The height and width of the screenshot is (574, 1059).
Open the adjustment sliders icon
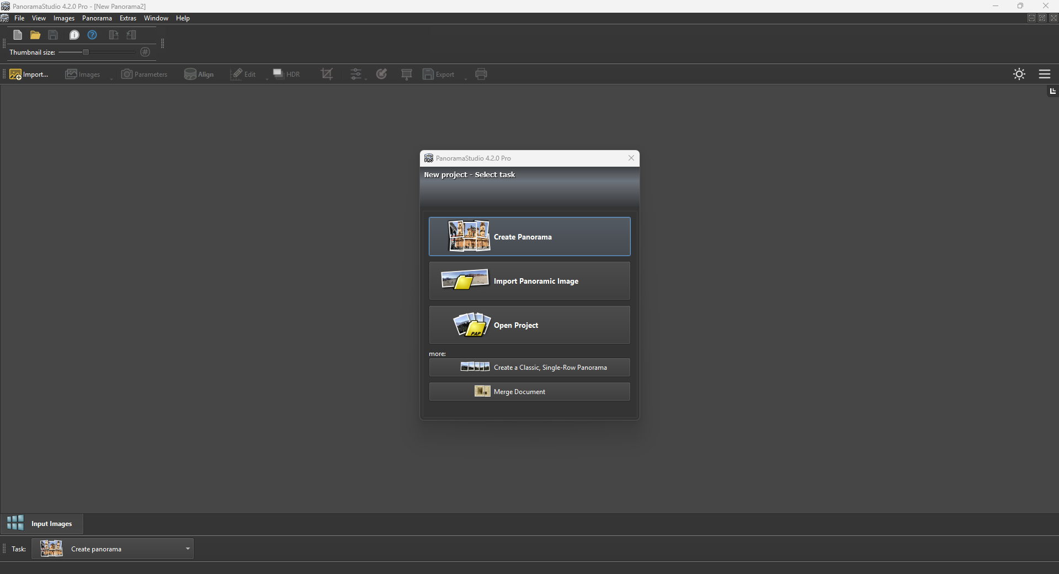(x=356, y=75)
